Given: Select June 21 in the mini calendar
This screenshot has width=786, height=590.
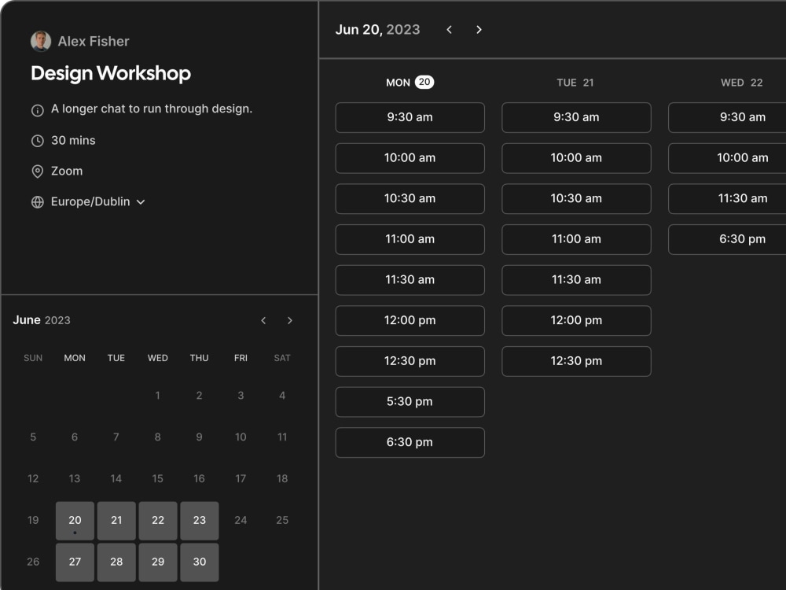Looking at the screenshot, I should click(x=116, y=521).
